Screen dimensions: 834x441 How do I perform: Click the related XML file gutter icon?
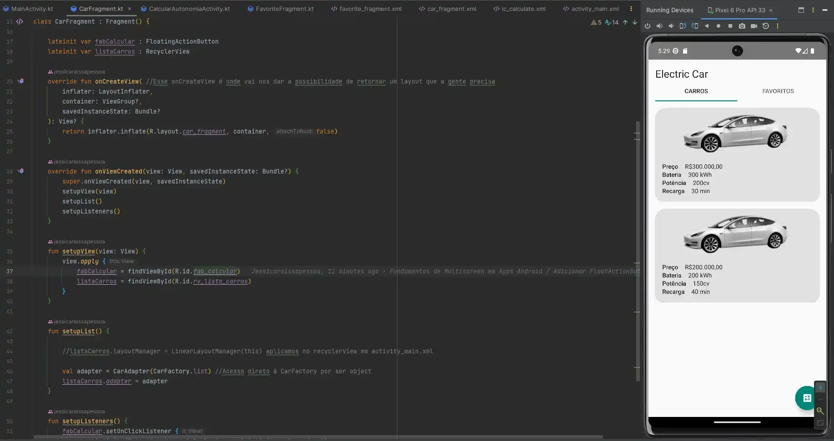point(20,21)
